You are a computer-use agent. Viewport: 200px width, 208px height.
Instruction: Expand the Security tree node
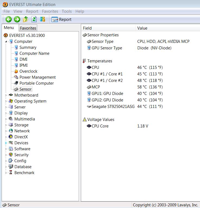pyautogui.click(x=6, y=155)
